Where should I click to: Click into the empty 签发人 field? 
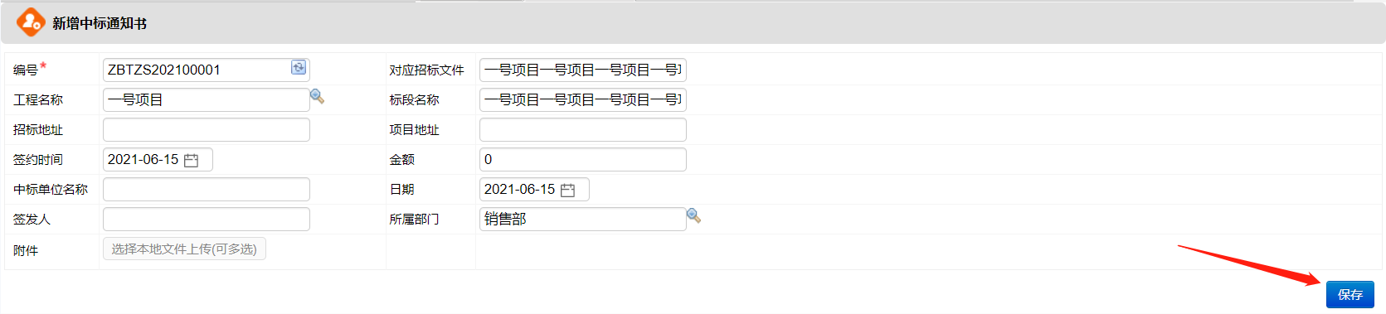click(x=206, y=219)
